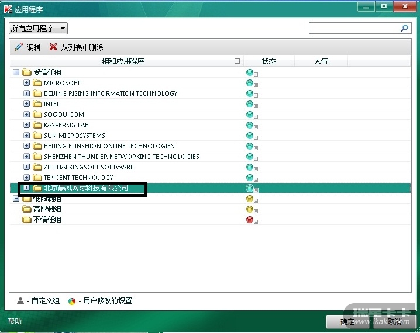420x333 pixels.
Task: Expand the SOGOU.COM node
Action: coord(26,114)
